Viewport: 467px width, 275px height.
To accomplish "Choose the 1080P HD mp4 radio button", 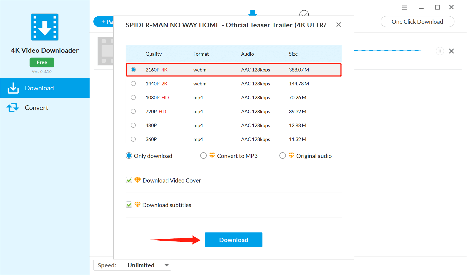I will point(133,97).
